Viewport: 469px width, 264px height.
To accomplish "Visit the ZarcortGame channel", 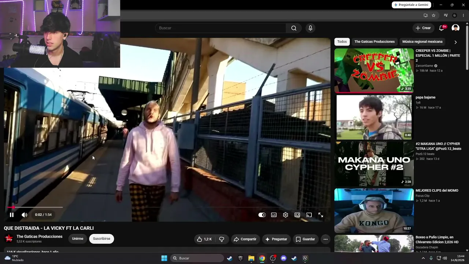I will click(424, 66).
